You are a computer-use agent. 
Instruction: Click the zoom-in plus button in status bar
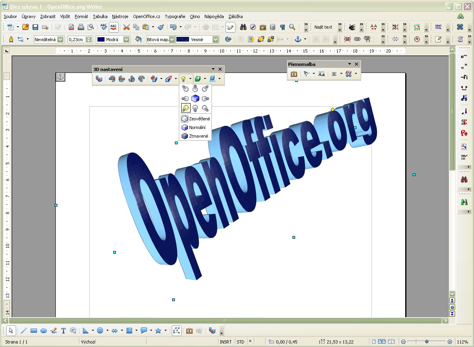pos(450,342)
